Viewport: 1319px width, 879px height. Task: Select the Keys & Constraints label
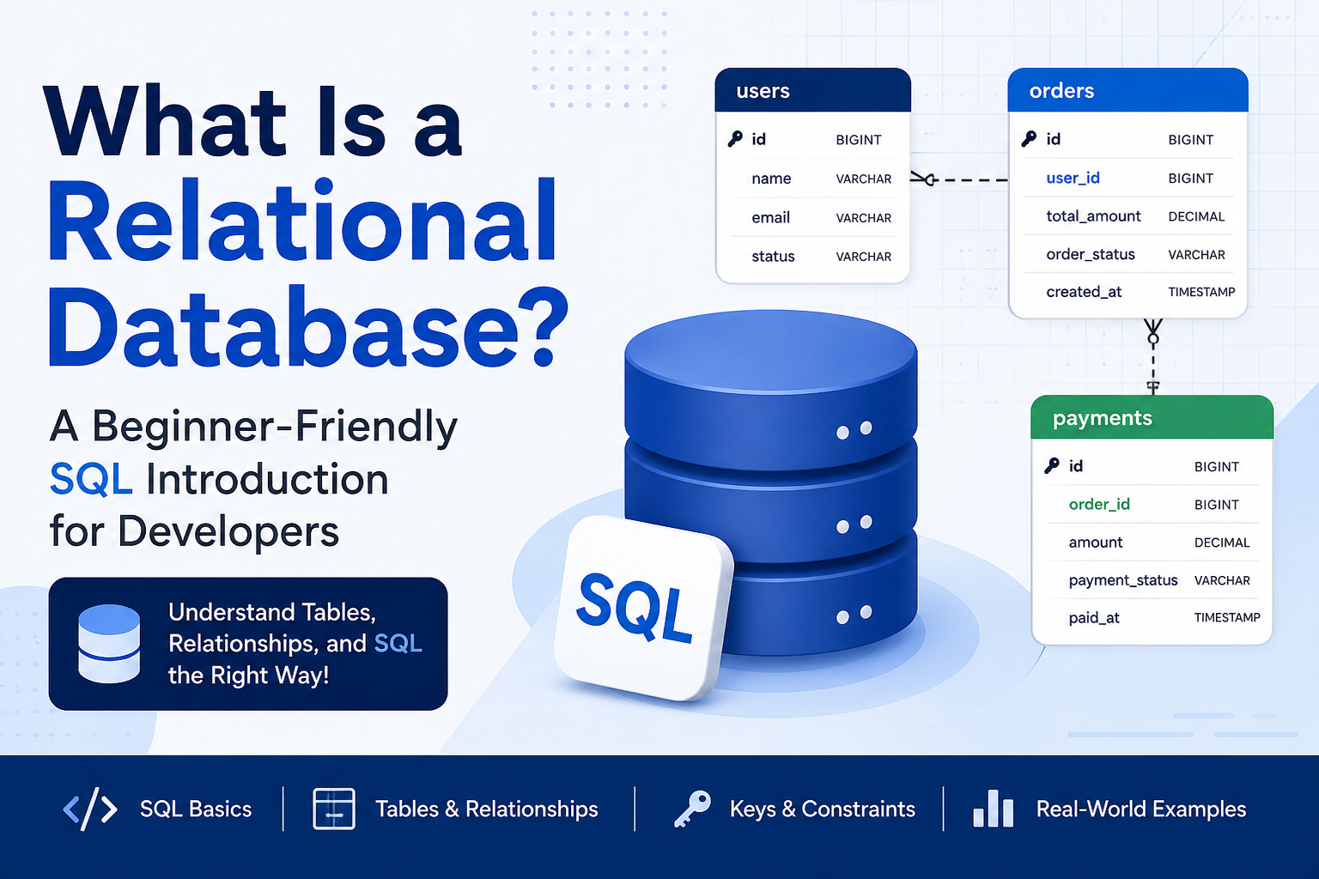point(823,809)
